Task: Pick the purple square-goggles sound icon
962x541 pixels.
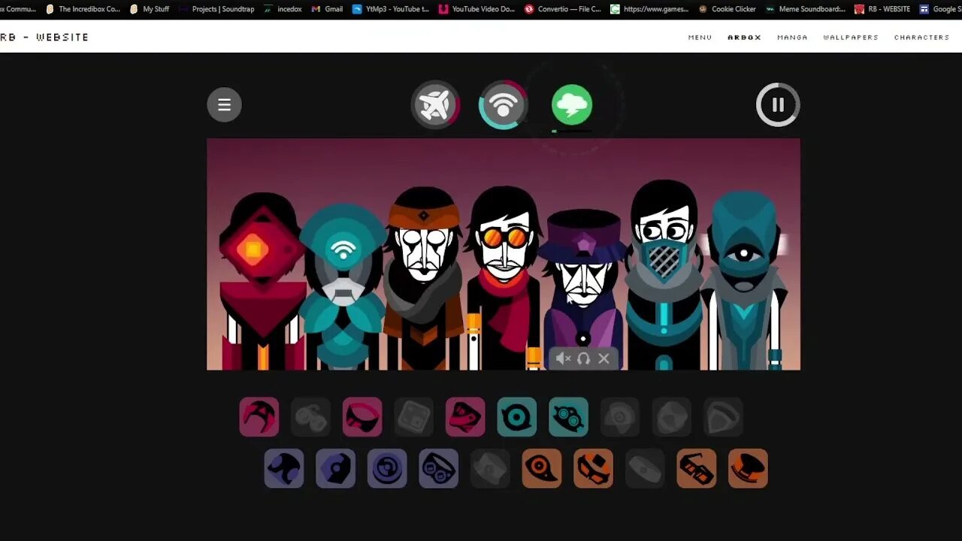Action: pyautogui.click(x=439, y=468)
